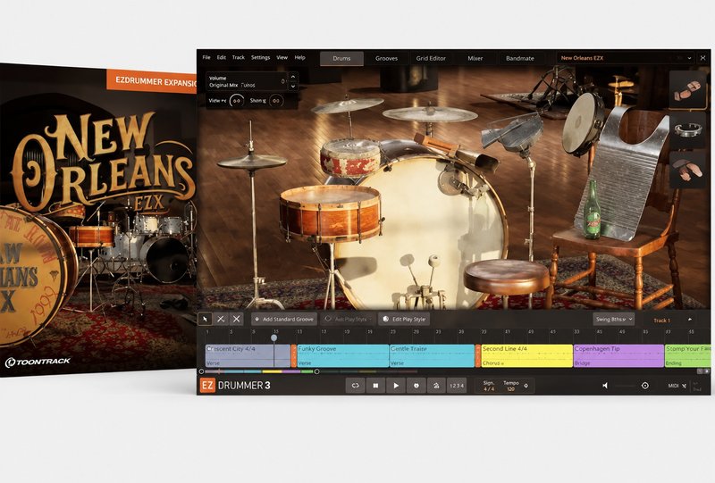Click the arrow next to Track 1
This screenshot has height=483, width=715.
pos(690,320)
